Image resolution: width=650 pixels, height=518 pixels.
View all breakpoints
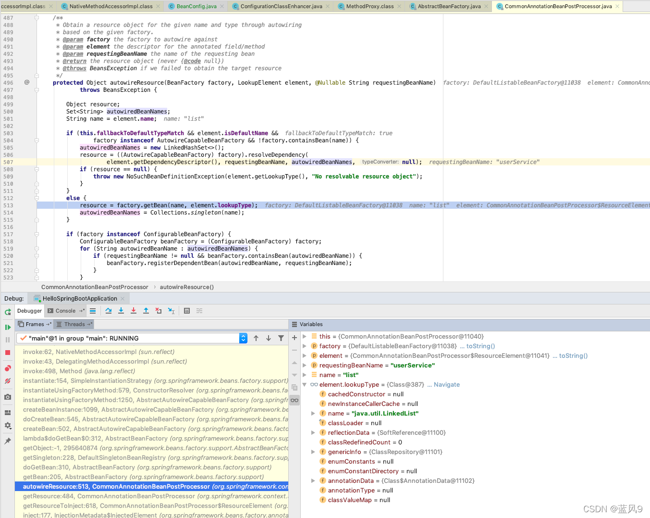(8, 368)
